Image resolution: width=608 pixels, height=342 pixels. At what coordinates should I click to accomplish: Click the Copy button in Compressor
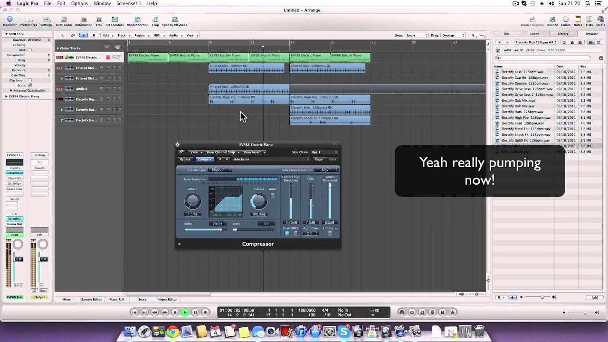319,159
